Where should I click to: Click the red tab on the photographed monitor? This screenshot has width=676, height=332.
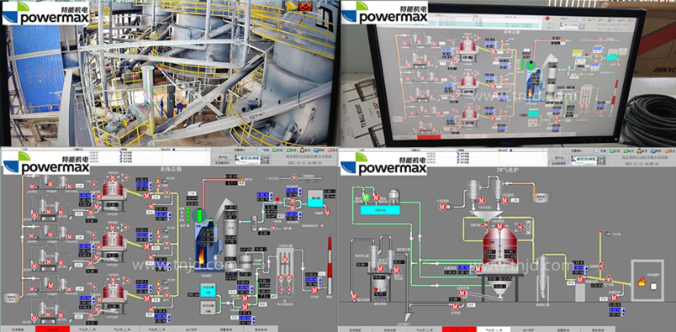429,137
